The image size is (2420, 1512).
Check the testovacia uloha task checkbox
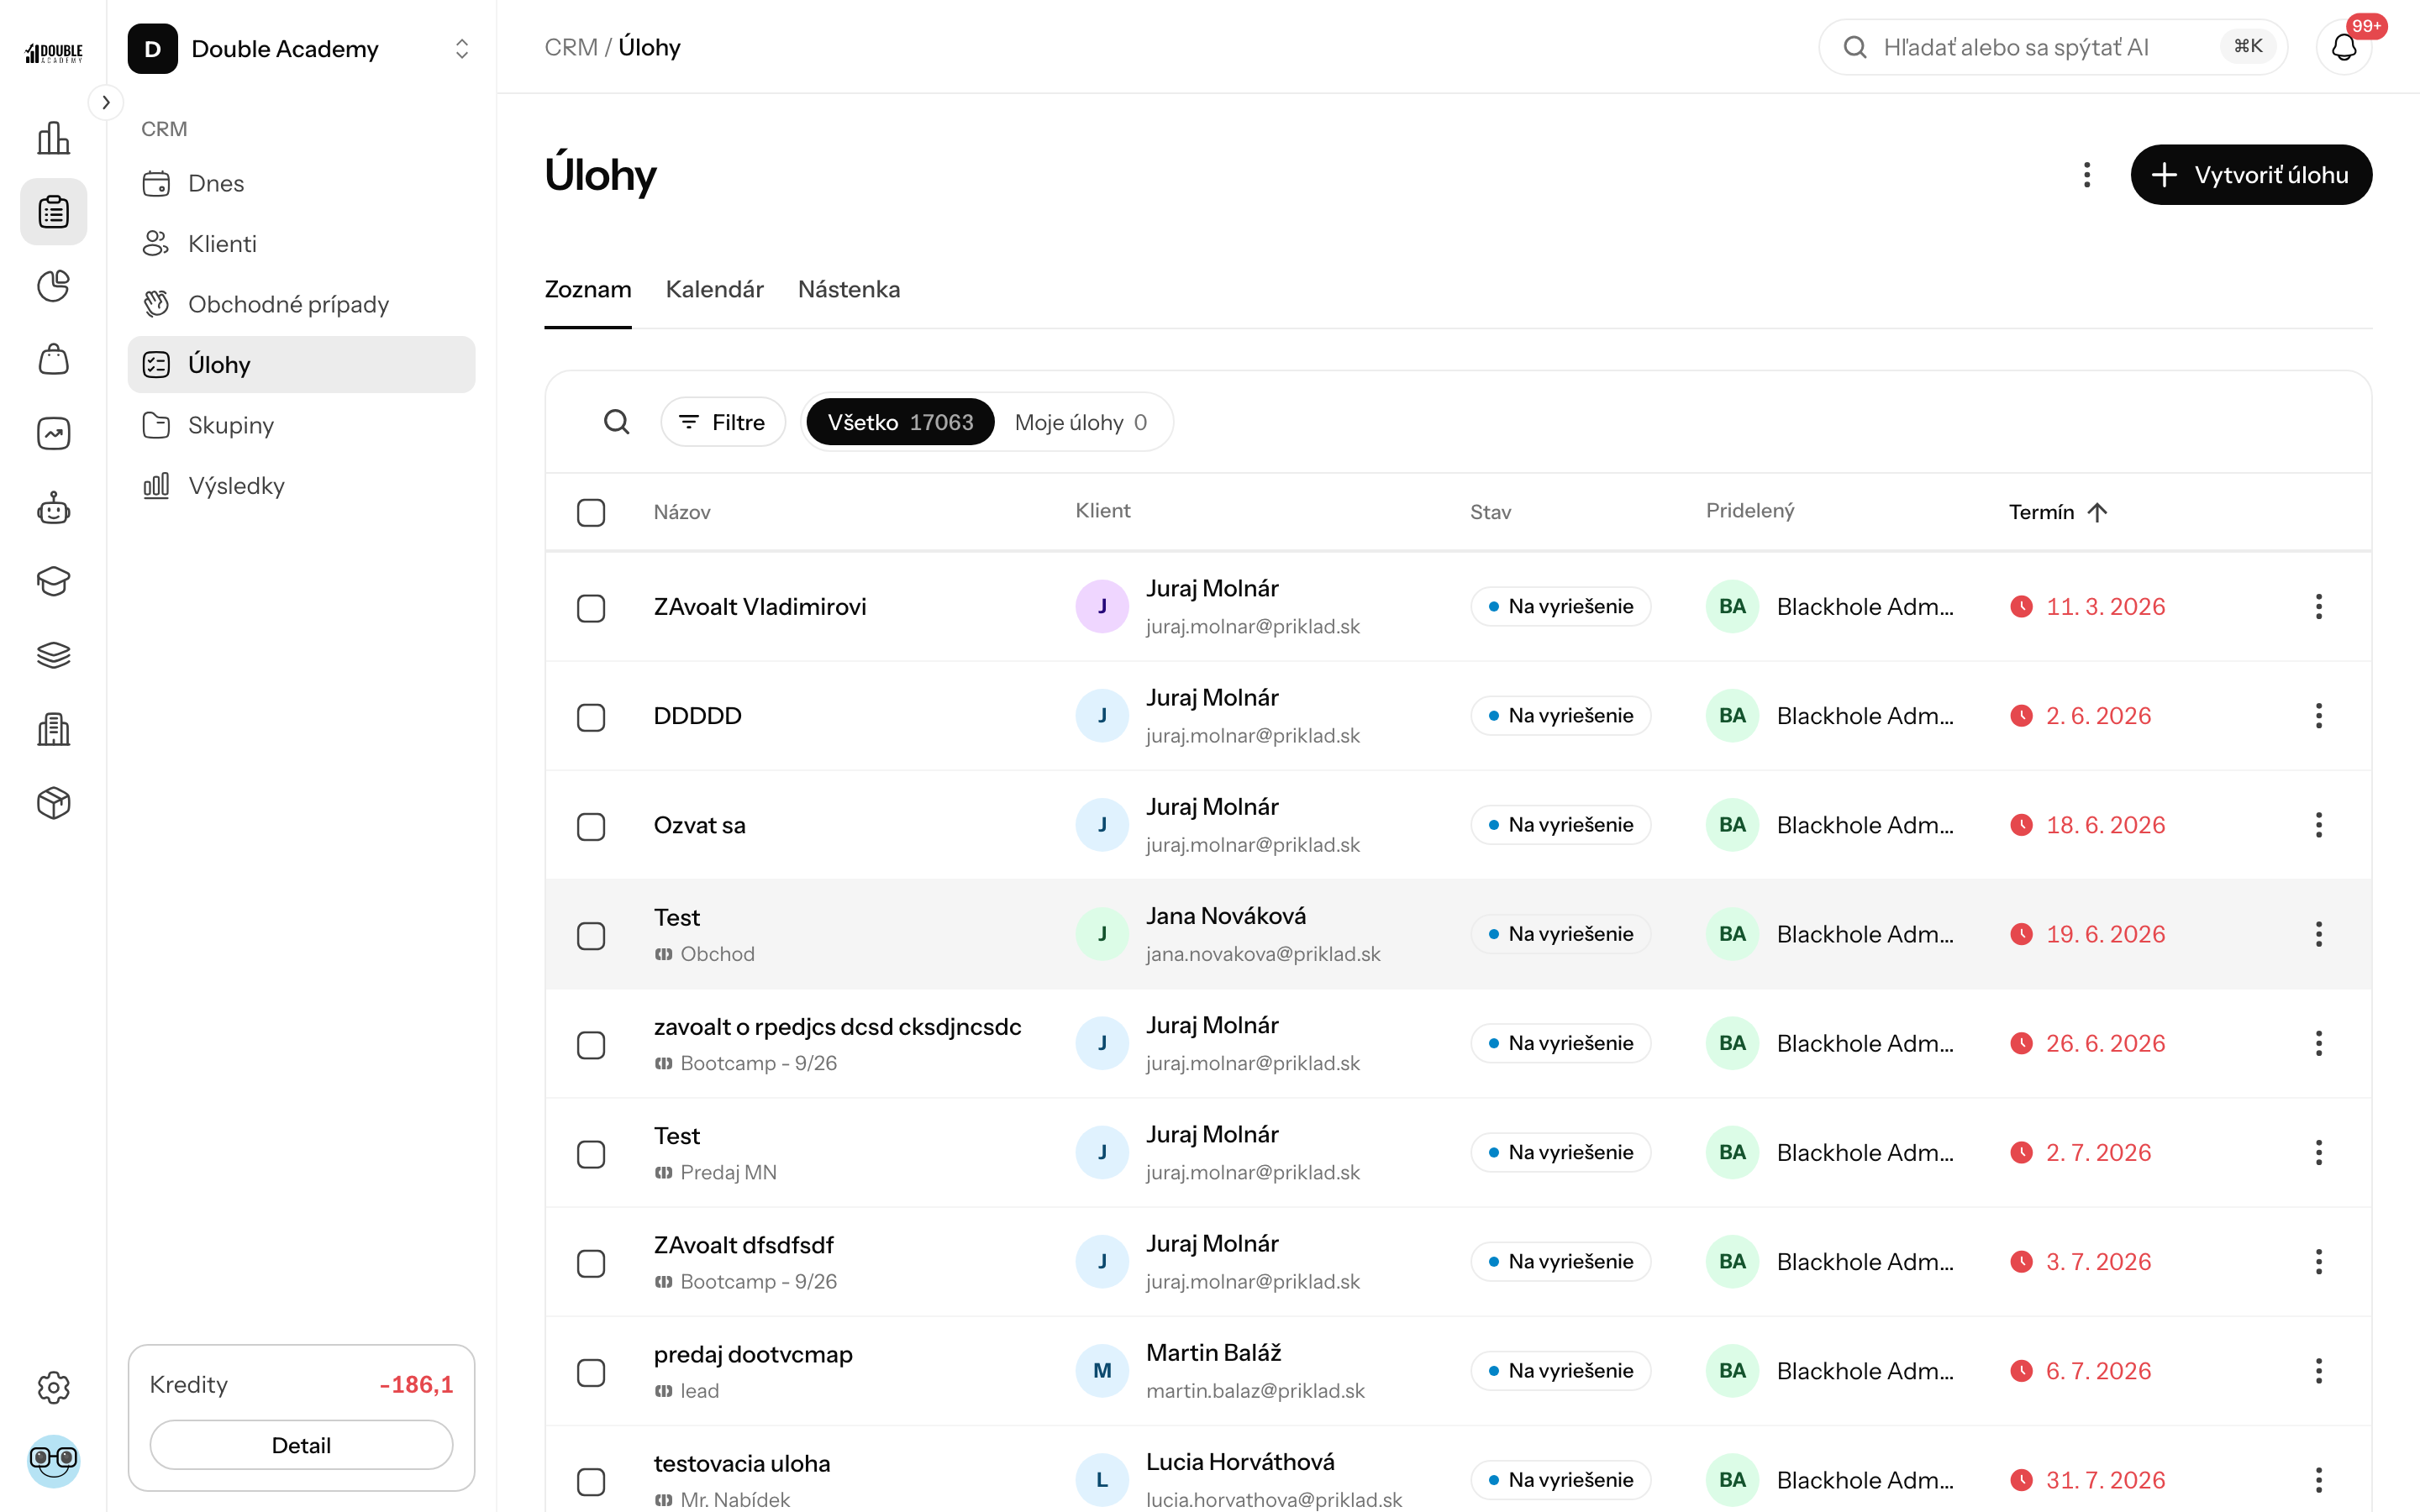pyautogui.click(x=591, y=1481)
